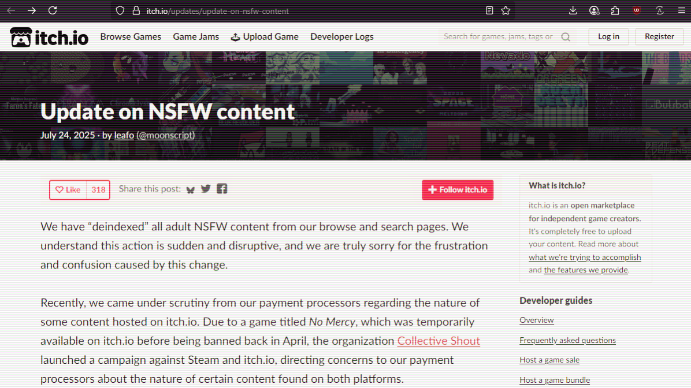691x388 pixels.
Task: Click the translate extension icon
Action: click(x=660, y=10)
